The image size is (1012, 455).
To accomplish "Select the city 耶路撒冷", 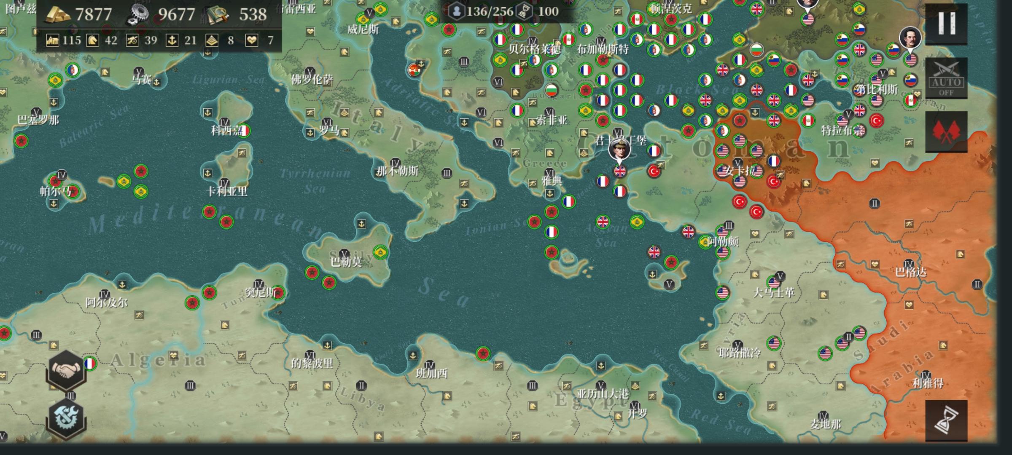I will point(740,353).
